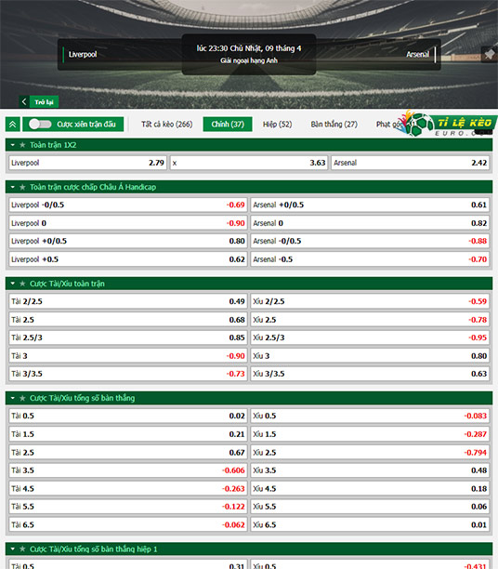This screenshot has height=569, width=498.
Task: Pick Tài 2.5 at 0.68 full match
Action: pyautogui.click(x=128, y=320)
